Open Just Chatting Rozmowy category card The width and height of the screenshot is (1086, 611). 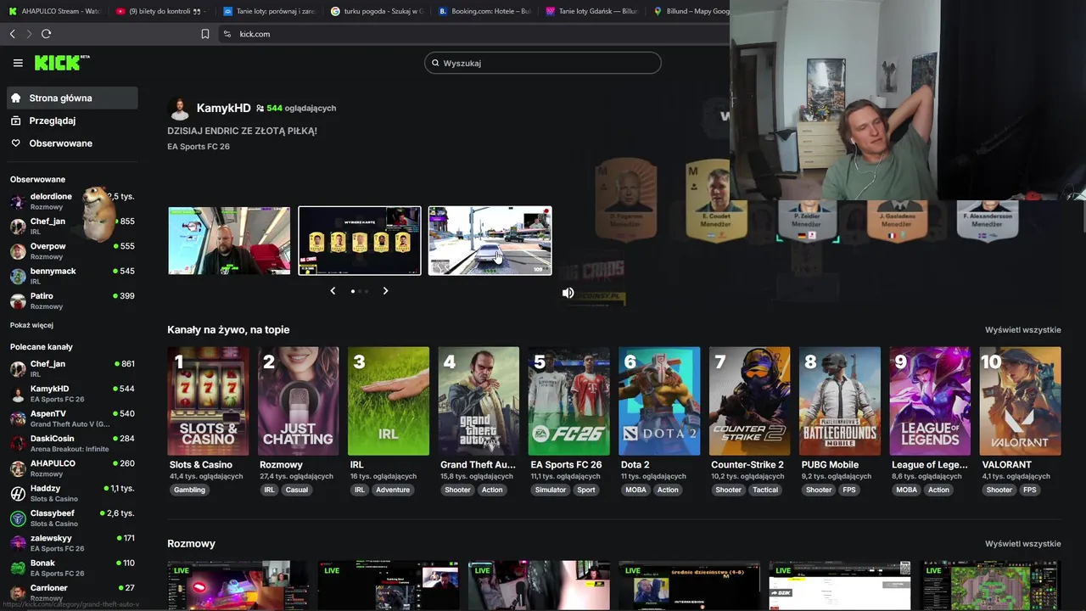click(x=298, y=401)
